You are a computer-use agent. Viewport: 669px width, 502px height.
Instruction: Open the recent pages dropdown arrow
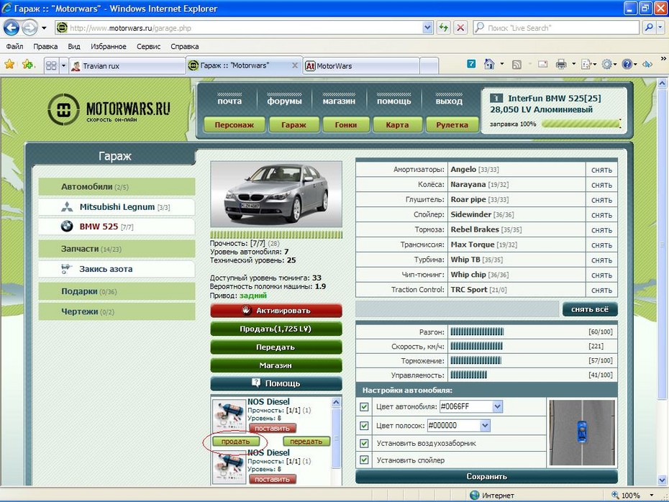43,28
